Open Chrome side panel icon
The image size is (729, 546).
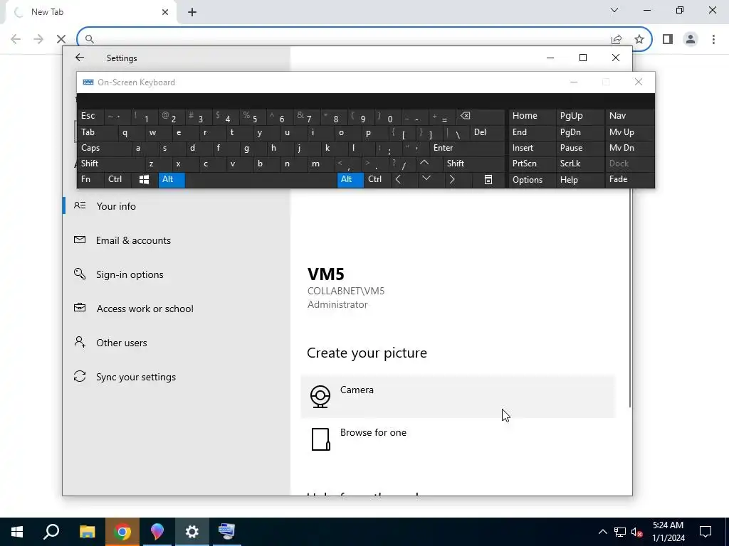(668, 39)
